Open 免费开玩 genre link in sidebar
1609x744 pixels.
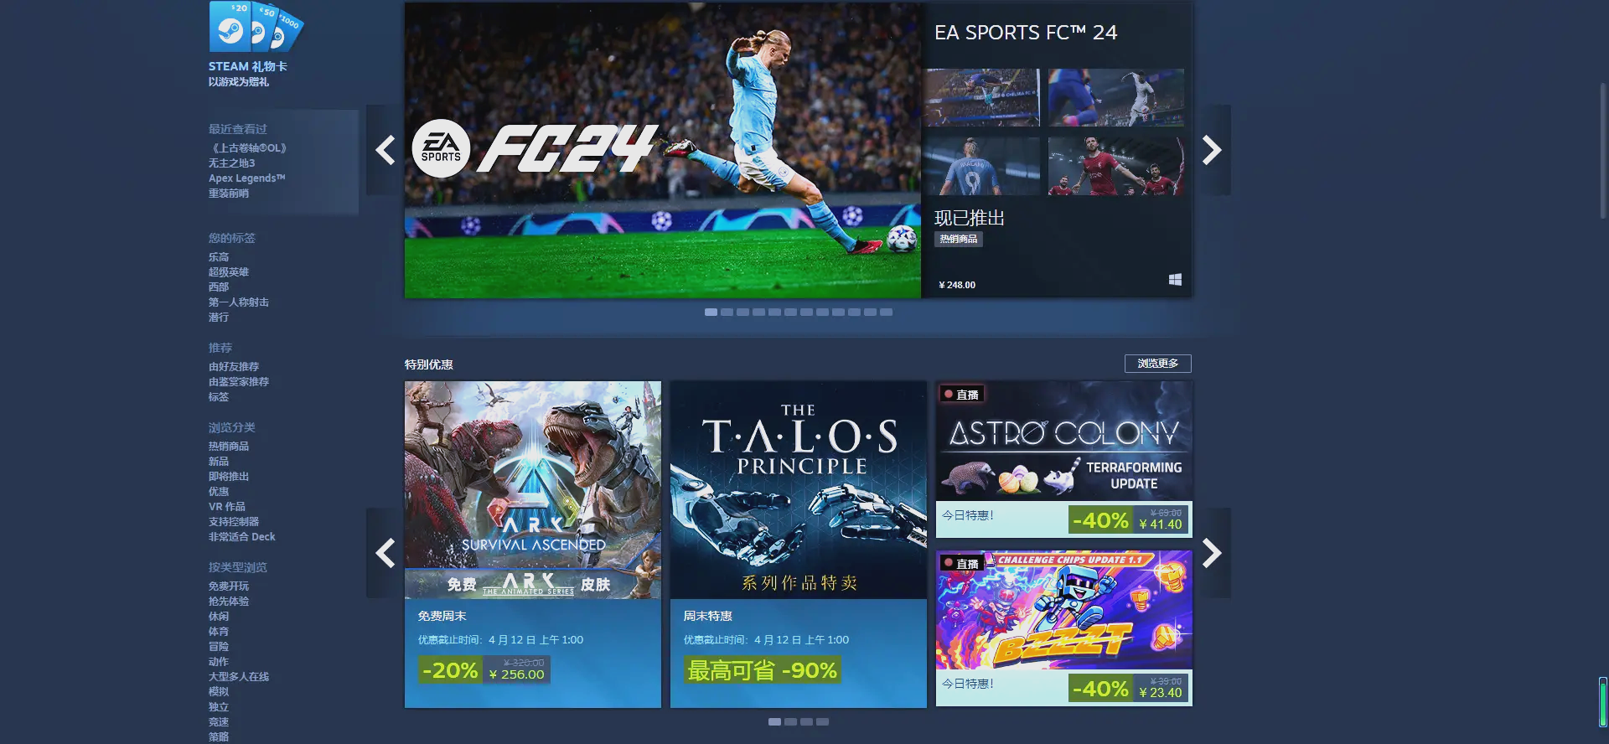click(x=229, y=586)
